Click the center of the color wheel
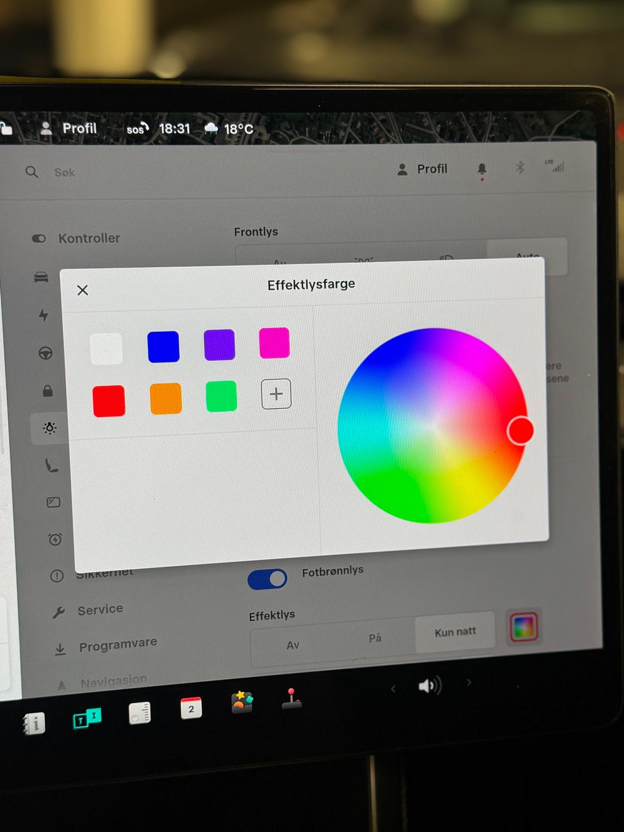The image size is (624, 832). tap(432, 425)
